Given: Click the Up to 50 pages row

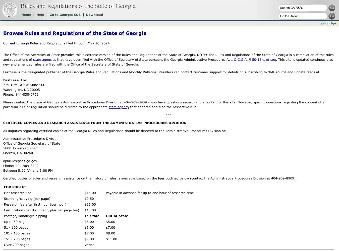Looking at the screenshot, I should pyautogui.click(x=16, y=222).
